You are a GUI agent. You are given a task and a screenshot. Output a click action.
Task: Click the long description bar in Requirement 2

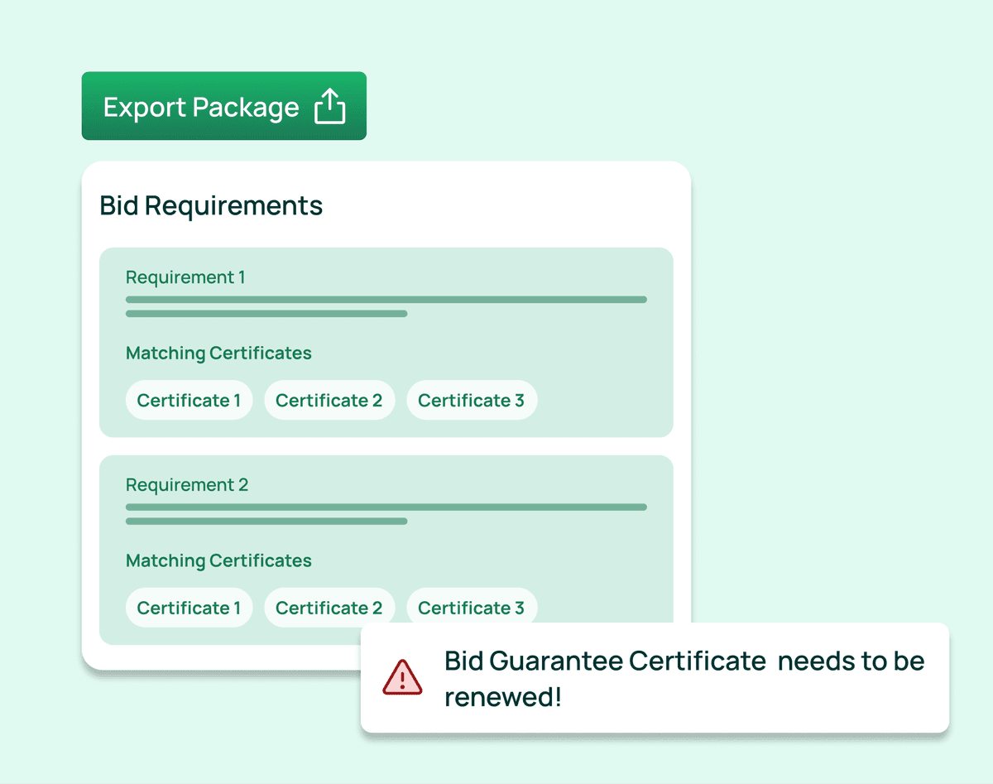tap(386, 507)
